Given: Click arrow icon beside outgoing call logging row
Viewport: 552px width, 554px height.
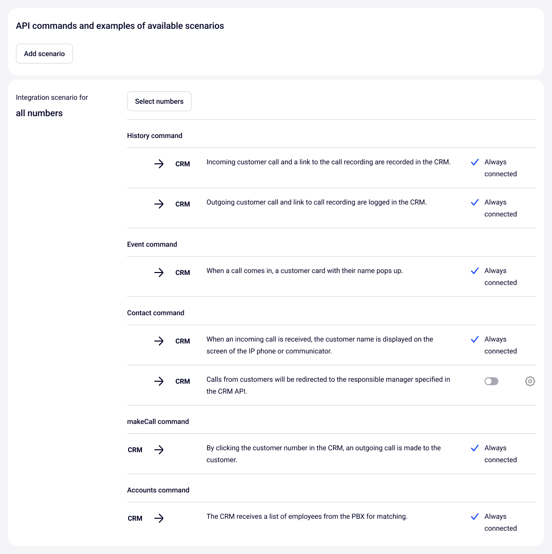Looking at the screenshot, I should coord(159,204).
